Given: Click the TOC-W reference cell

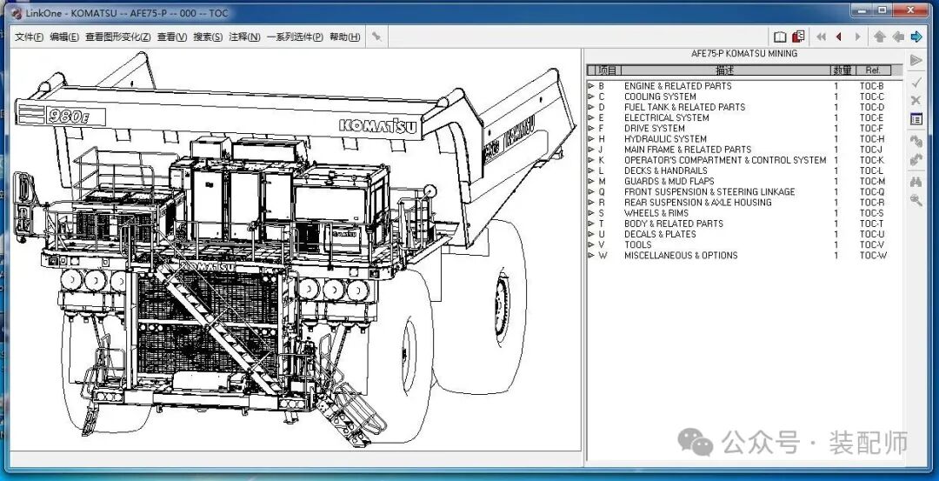Looking at the screenshot, I should click(x=873, y=256).
